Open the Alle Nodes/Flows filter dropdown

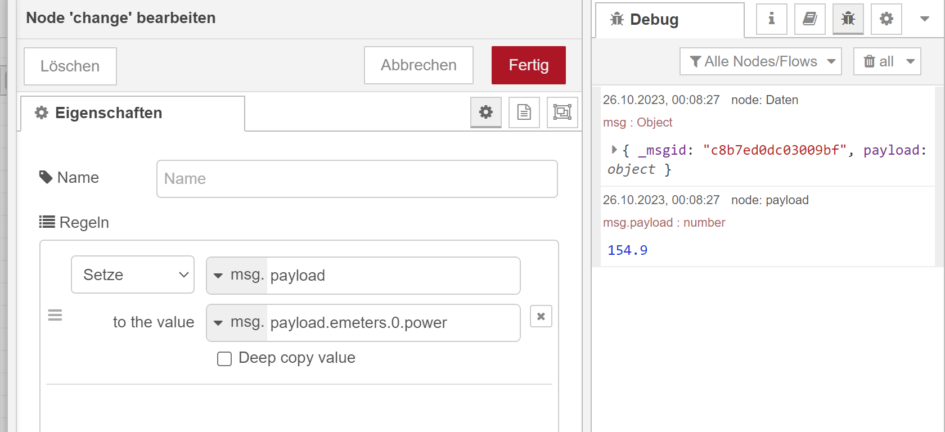760,61
